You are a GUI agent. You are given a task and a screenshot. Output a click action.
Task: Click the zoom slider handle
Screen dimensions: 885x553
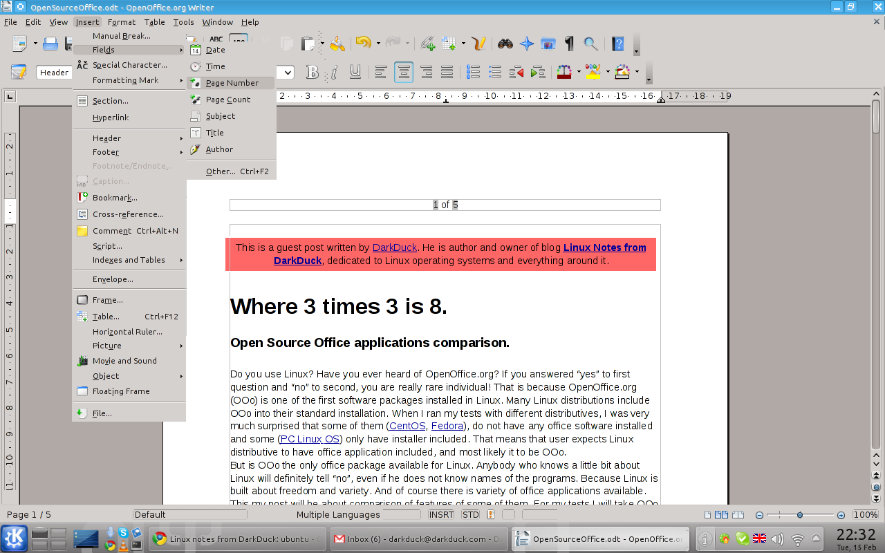pyautogui.click(x=800, y=515)
